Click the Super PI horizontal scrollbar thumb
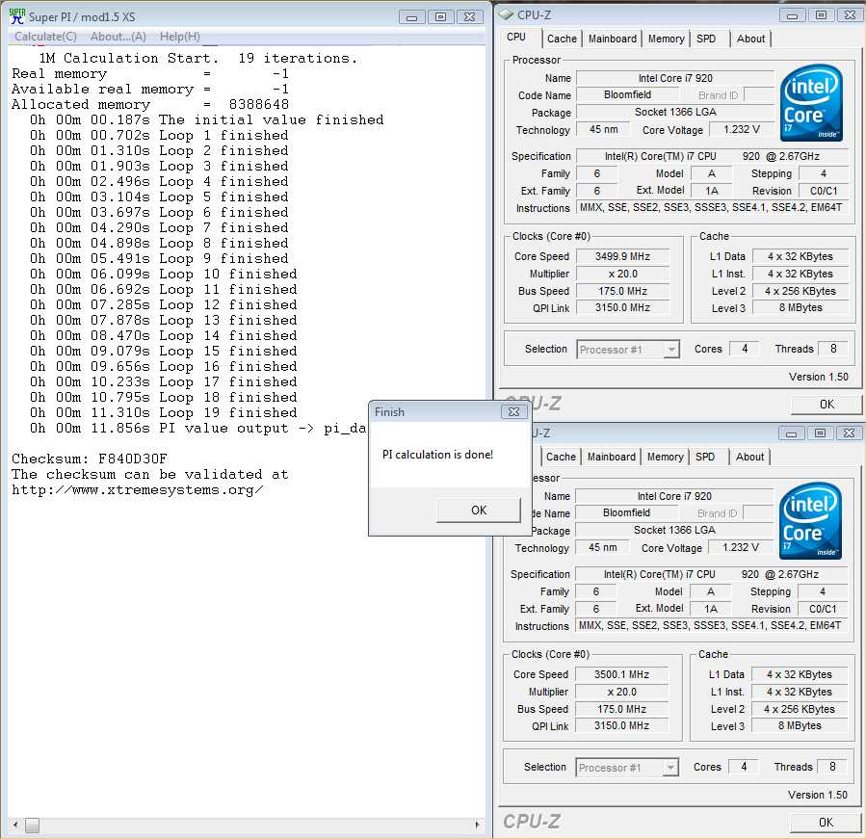Image resolution: width=866 pixels, height=839 pixels. pos(32,826)
